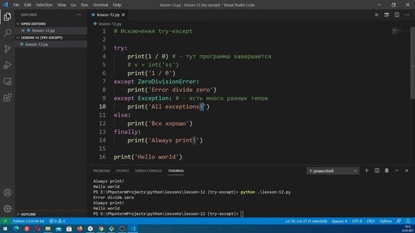
Task: Close lesson-12.py in Open Editors list
Action: (23, 30)
